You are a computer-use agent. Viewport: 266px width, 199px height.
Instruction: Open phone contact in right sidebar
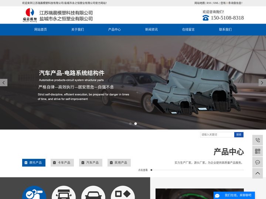(x=258, y=140)
